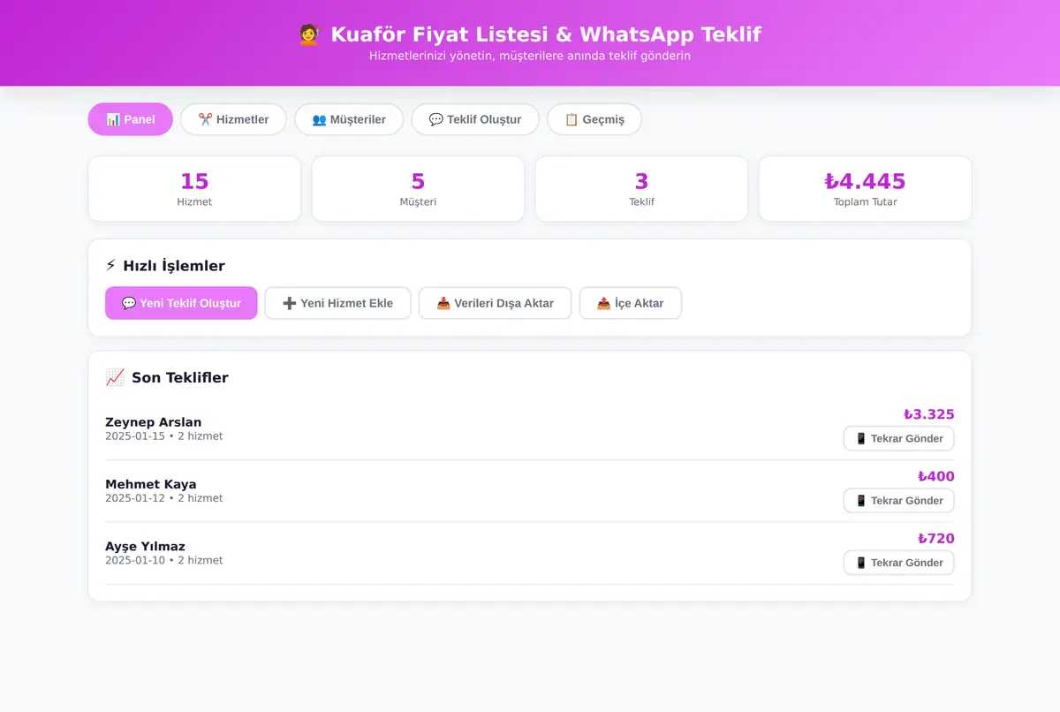
Task: Switch to the Hizmetler tab
Action: [x=233, y=119]
